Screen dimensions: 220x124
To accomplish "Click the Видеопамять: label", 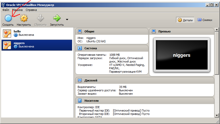I will [87, 87].
